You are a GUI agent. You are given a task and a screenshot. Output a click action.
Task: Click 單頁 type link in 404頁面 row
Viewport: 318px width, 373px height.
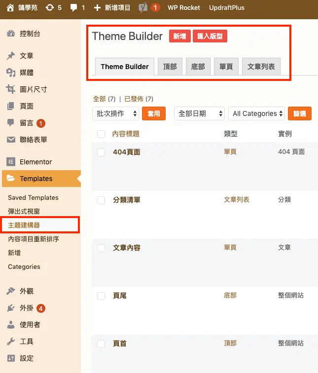[x=230, y=151]
